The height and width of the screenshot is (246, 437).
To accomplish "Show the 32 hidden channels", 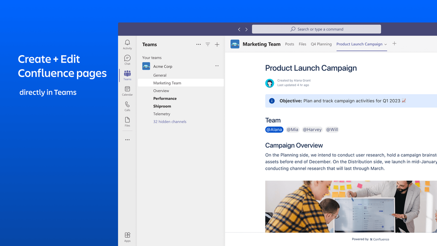I will click(170, 122).
